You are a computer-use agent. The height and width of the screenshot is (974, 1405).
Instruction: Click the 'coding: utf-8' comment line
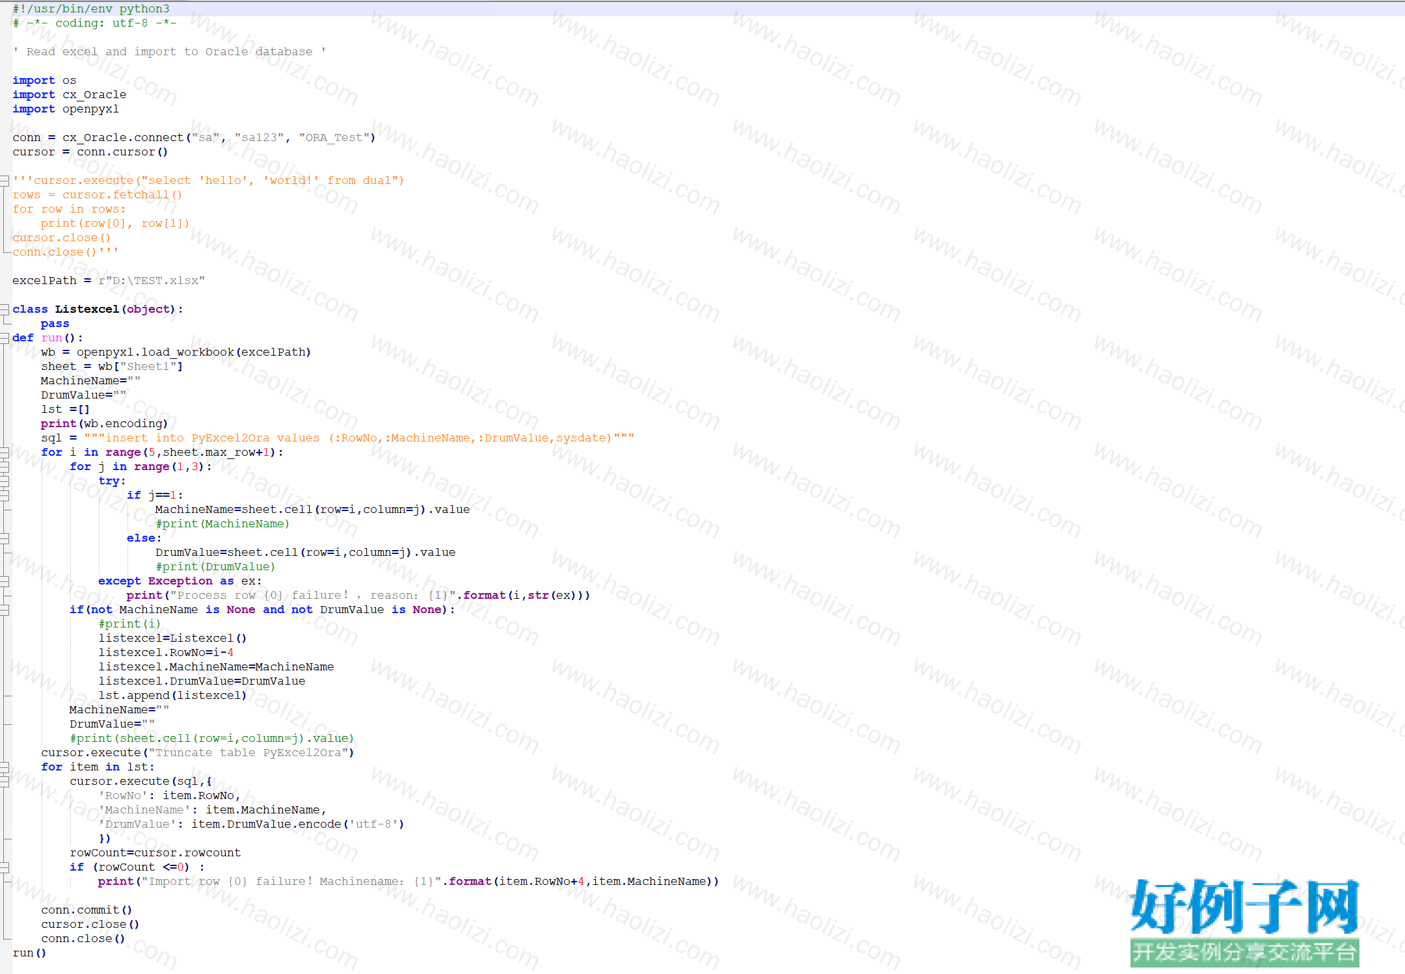pos(94,23)
